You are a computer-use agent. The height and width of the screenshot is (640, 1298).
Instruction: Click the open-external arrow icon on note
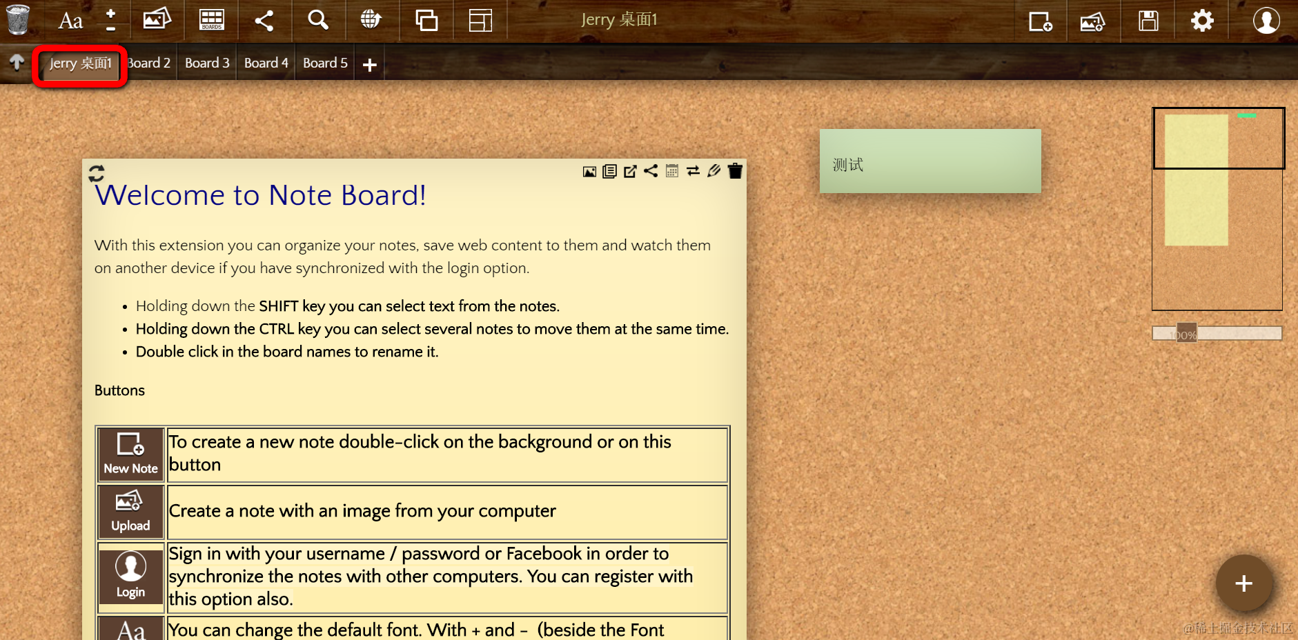(x=630, y=171)
